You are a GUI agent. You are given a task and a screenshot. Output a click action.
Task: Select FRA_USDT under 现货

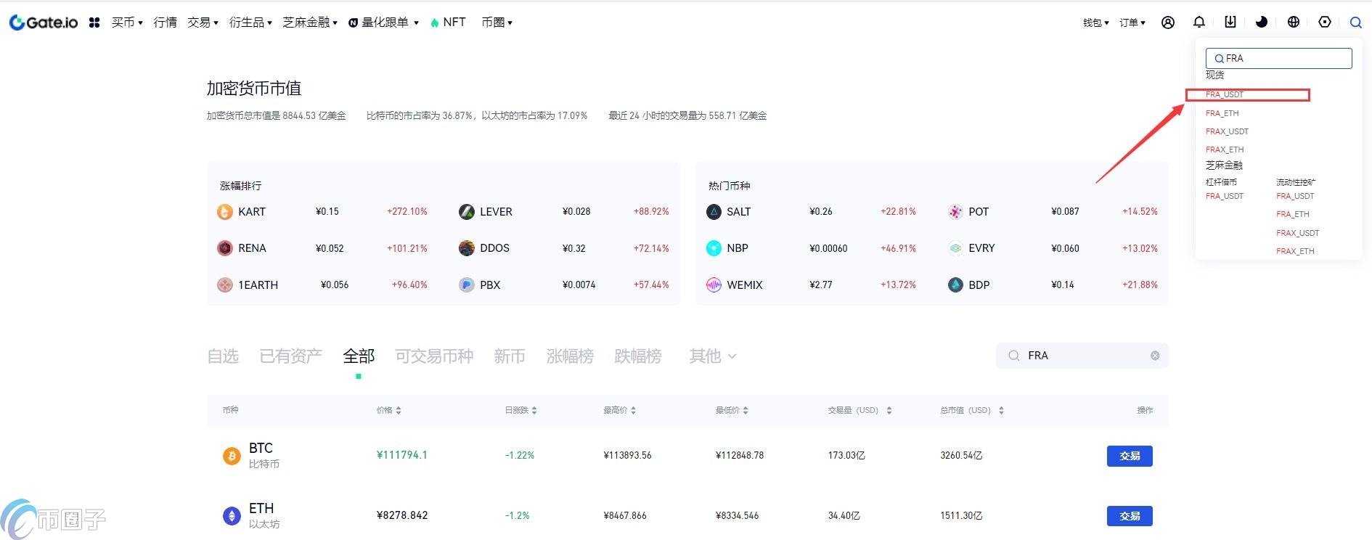1225,94
